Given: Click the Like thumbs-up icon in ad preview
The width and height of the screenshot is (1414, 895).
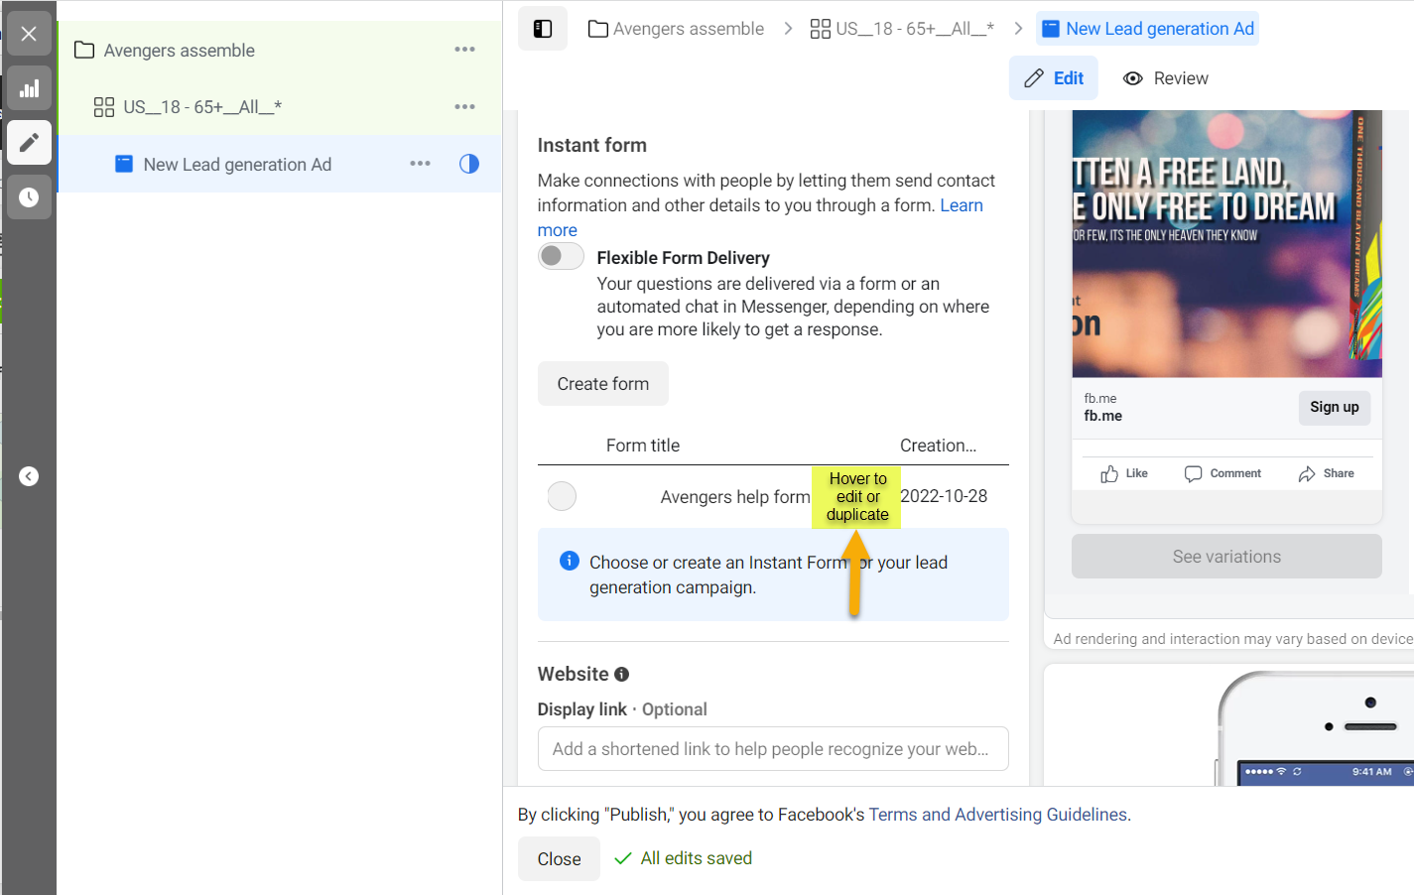Looking at the screenshot, I should (1109, 474).
